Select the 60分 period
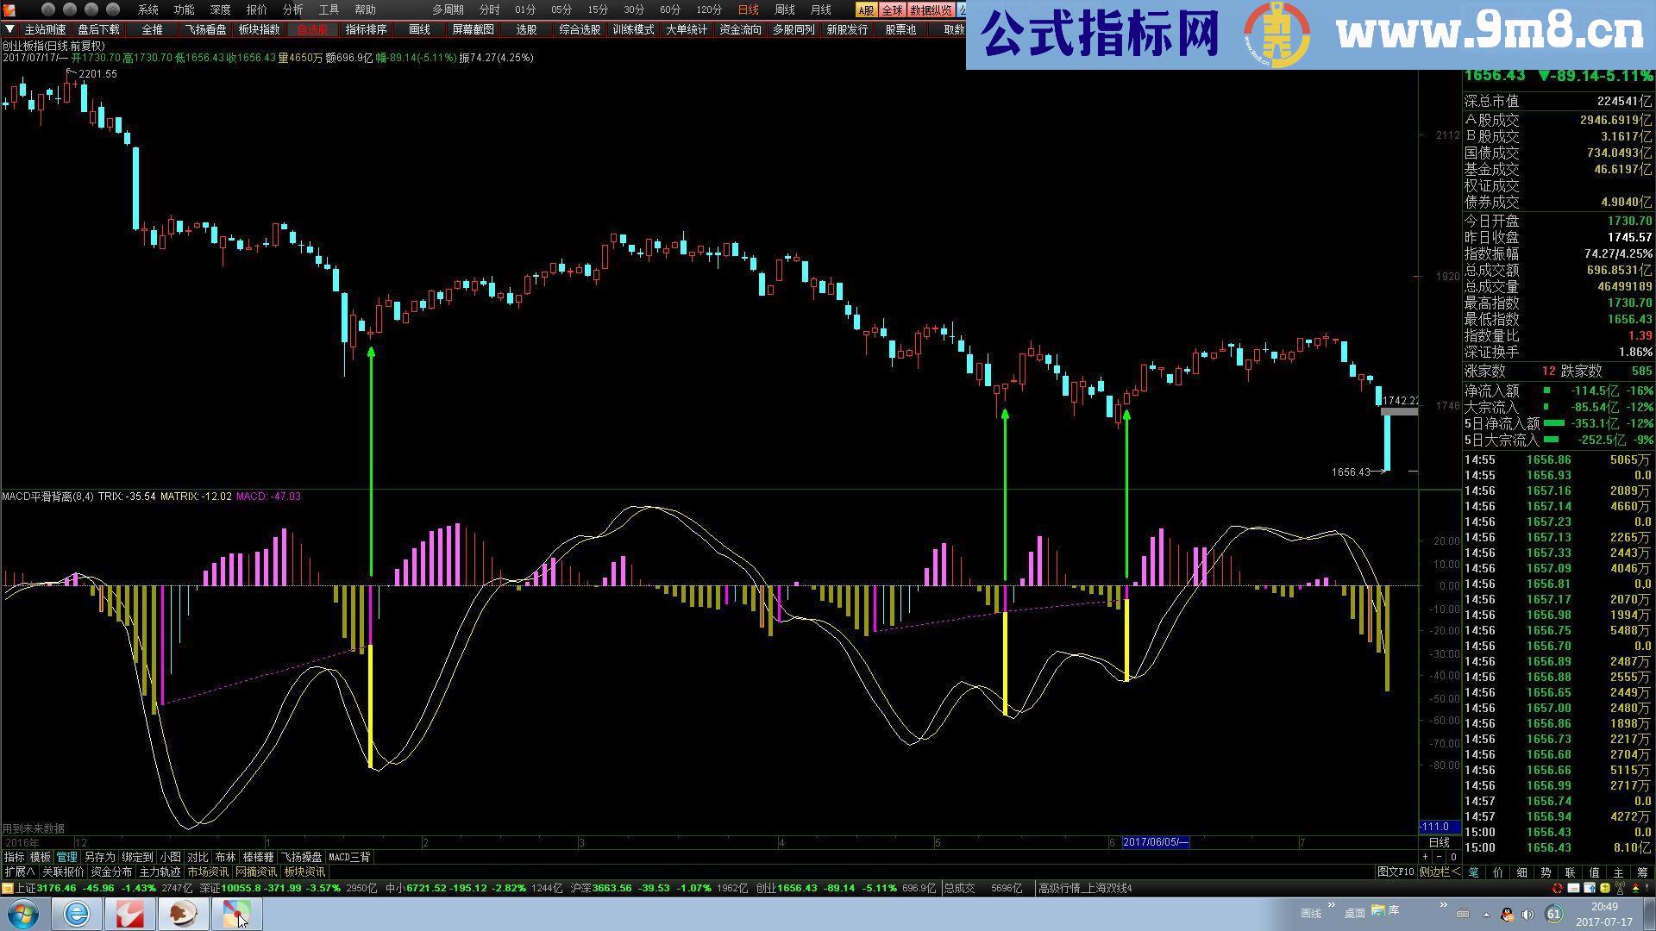Viewport: 1656px width, 931px height. (x=670, y=9)
